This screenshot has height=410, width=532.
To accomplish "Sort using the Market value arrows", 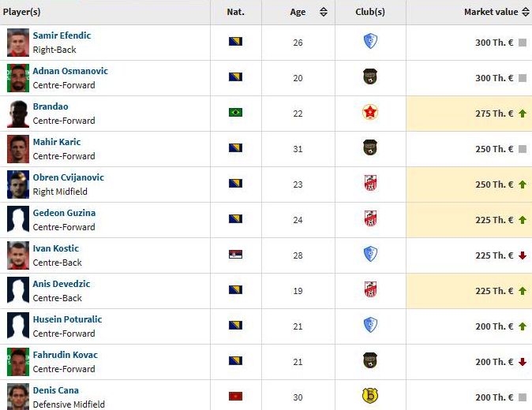I will point(526,12).
